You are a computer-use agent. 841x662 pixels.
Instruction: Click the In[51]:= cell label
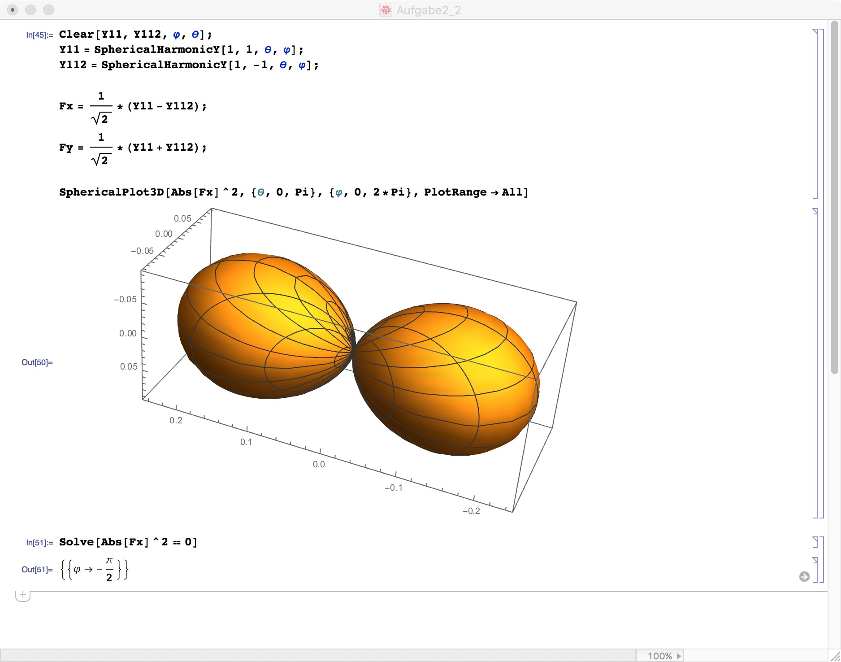tap(39, 543)
